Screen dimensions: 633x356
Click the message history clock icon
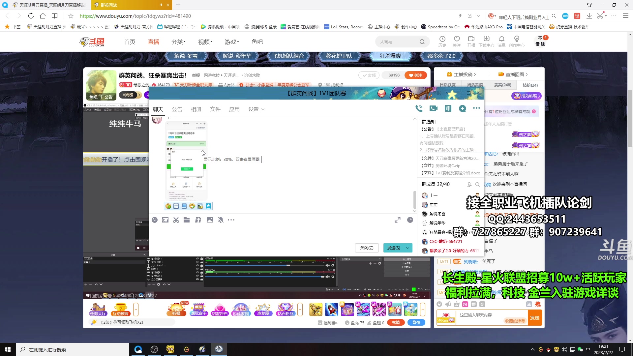coord(410,220)
